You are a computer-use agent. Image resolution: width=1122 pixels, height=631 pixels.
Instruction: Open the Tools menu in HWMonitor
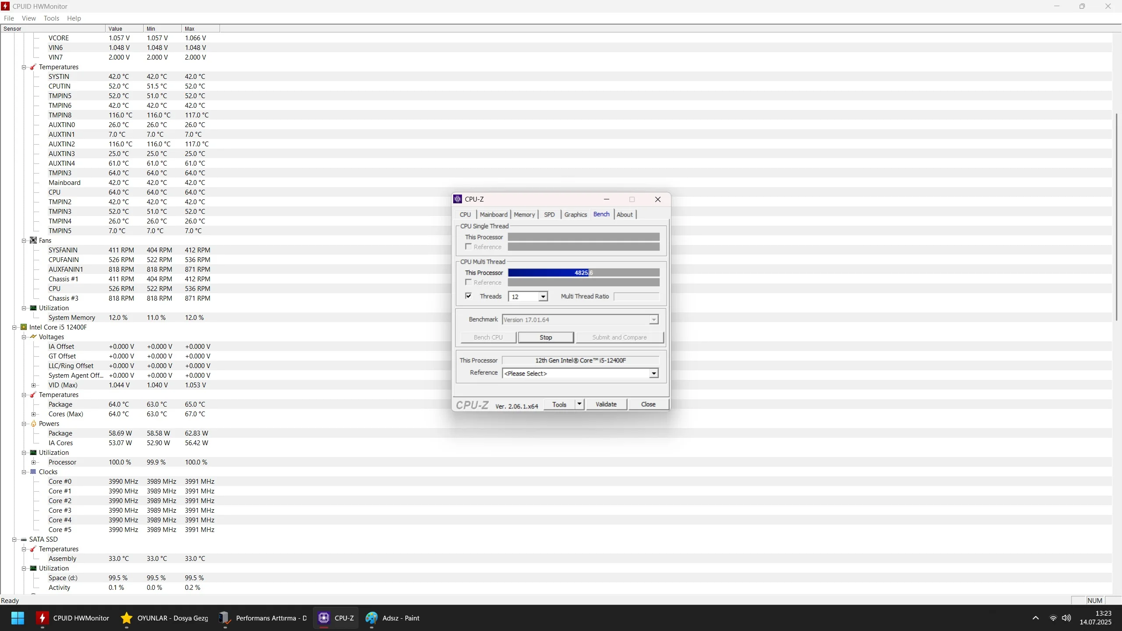tap(51, 18)
